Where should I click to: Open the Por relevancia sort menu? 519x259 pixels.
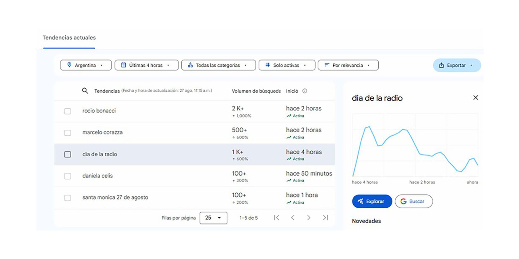click(348, 65)
